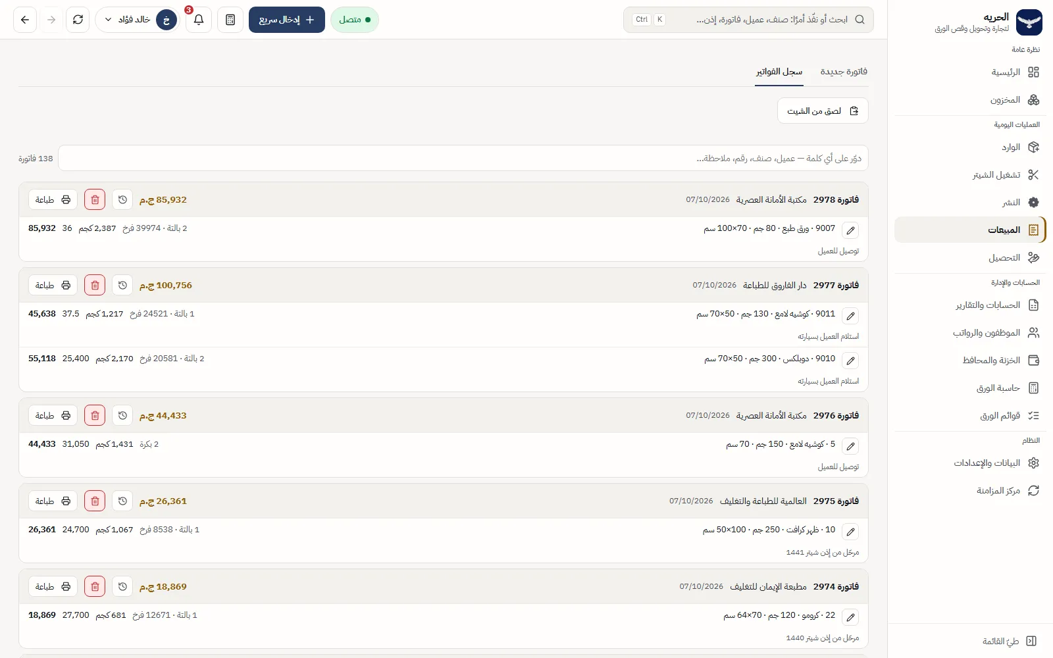1053x658 pixels.
Task: Click the refresh icon in the top bar
Action: pos(78,20)
